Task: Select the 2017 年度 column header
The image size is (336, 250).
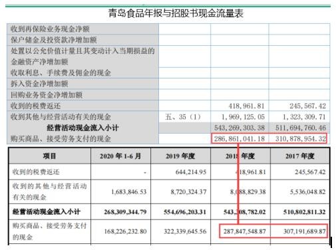Action: 300,156
